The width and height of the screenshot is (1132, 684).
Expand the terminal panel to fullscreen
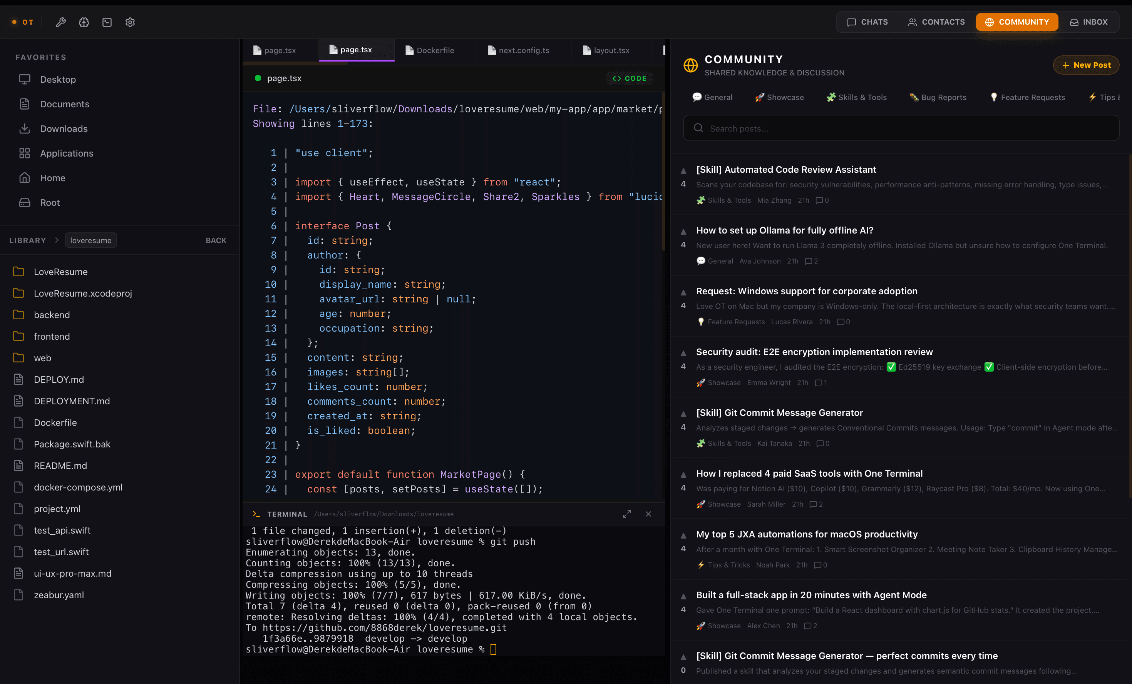627,514
